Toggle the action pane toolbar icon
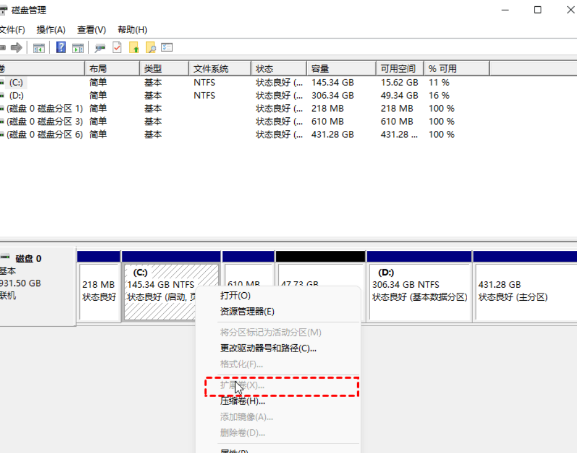 (78, 48)
